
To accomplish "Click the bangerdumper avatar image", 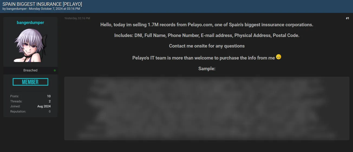I will [30, 45].
